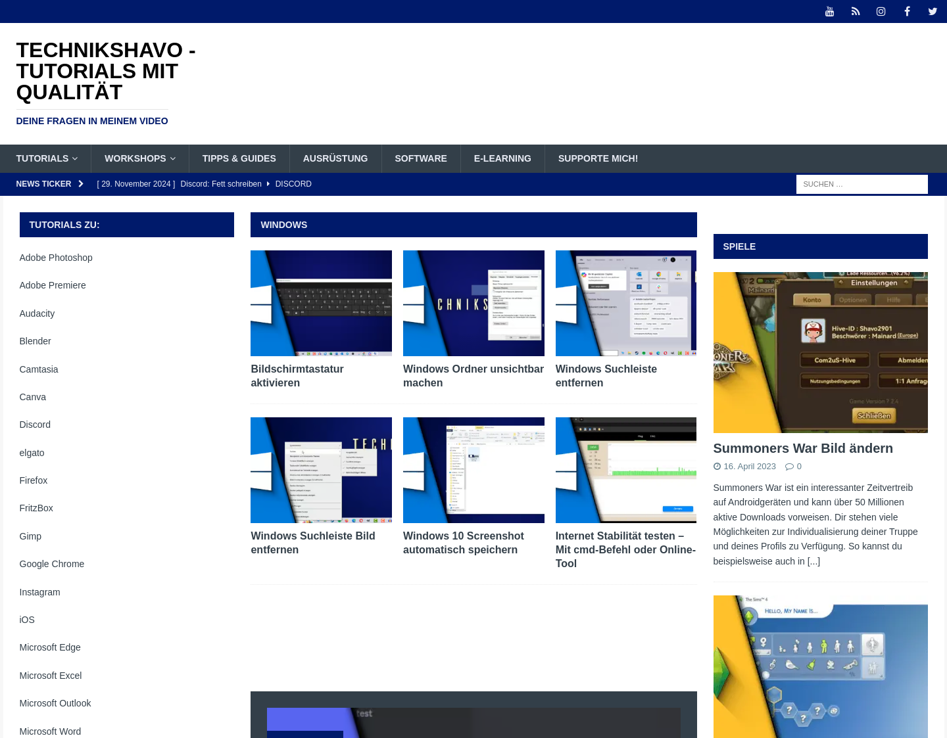Open the DISCORD ticker category link
The height and width of the screenshot is (738, 947).
[x=293, y=184]
